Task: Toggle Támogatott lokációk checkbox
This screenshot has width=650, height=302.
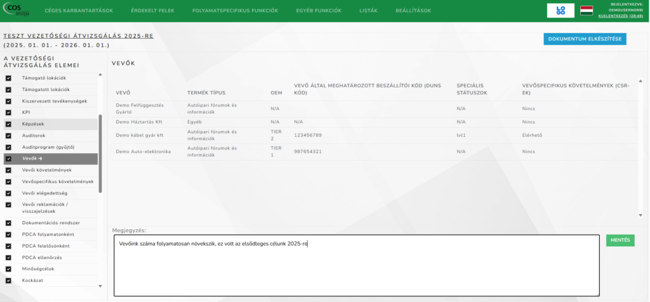Action: pyautogui.click(x=8, y=90)
